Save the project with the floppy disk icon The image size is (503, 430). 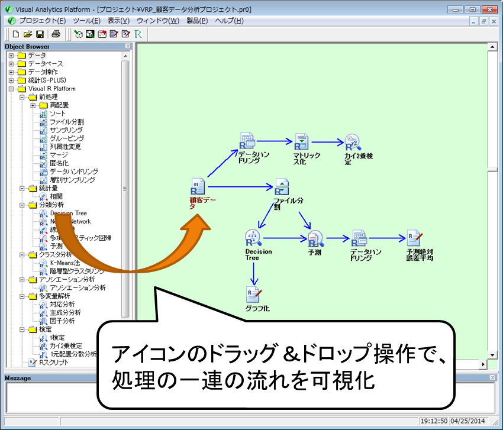[40, 34]
